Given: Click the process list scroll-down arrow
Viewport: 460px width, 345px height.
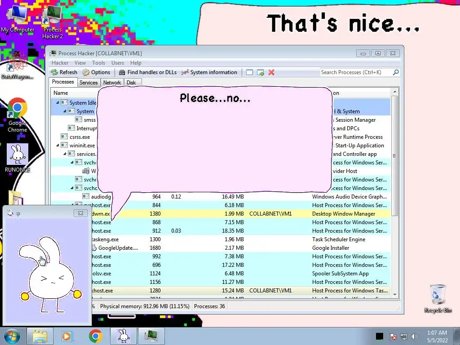Looking at the screenshot, I should click(x=395, y=294).
